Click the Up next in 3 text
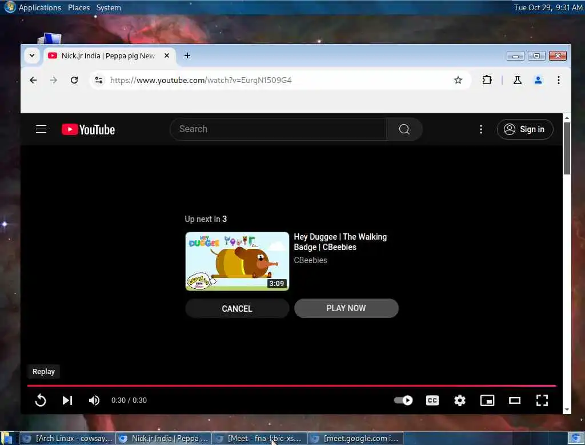The height and width of the screenshot is (445, 585). 206,219
